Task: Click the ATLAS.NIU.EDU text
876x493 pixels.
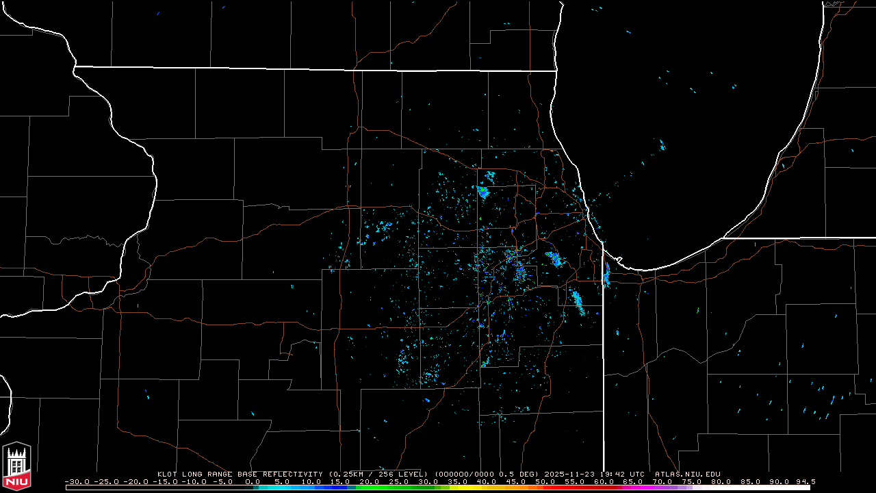Action: coord(687,474)
